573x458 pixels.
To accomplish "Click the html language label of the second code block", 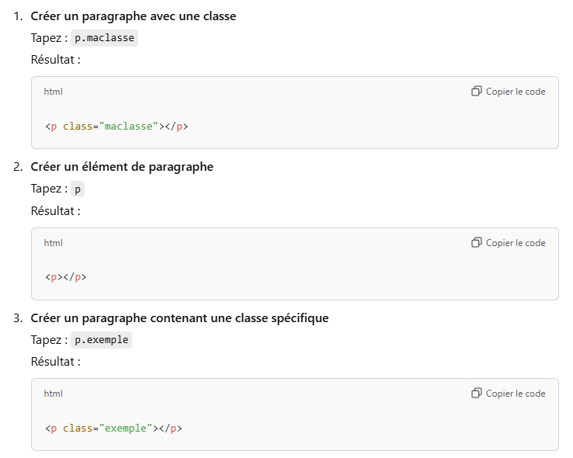I will pyautogui.click(x=54, y=243).
